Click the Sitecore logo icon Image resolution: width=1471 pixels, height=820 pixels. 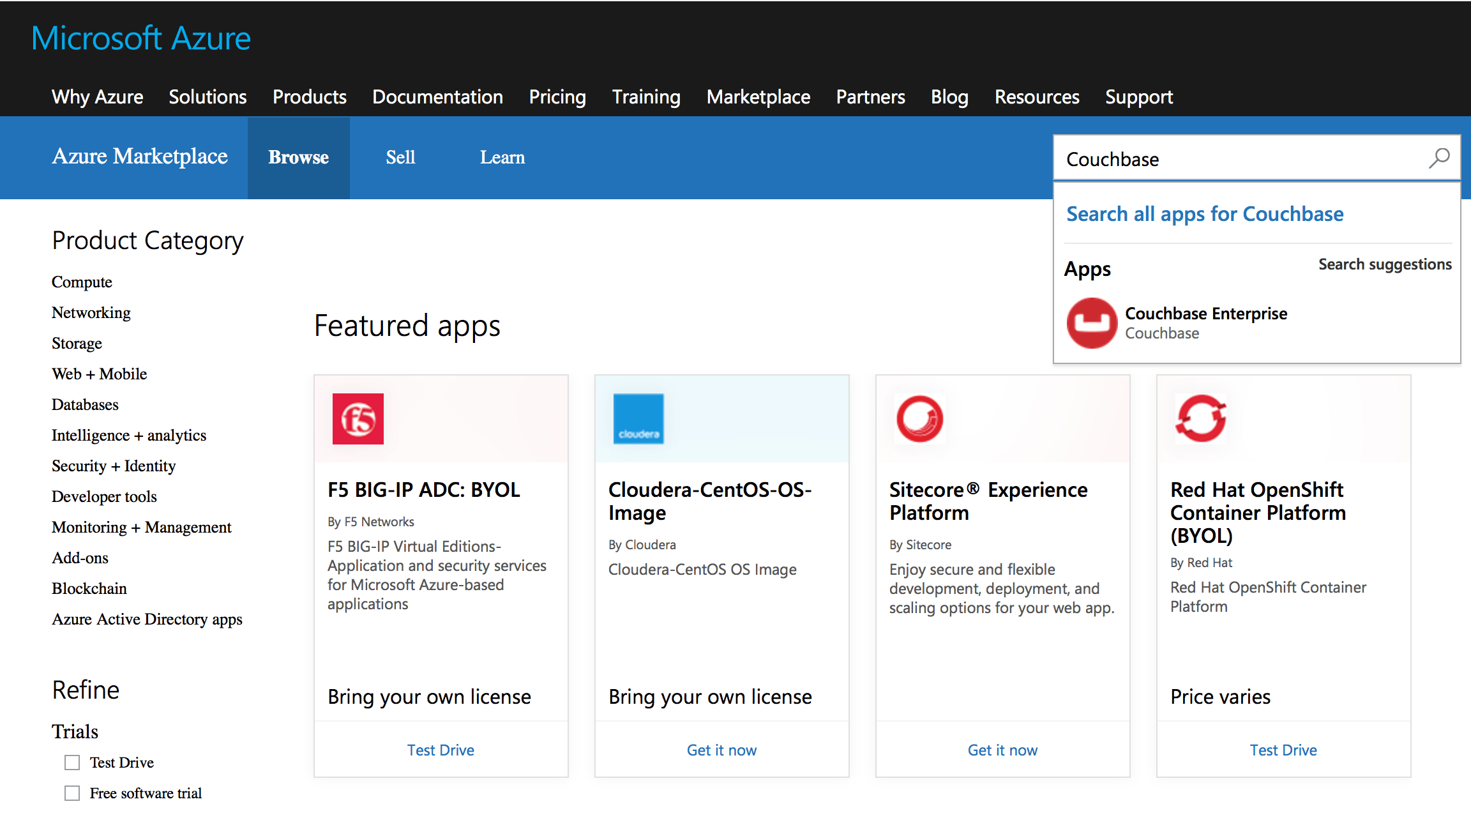[919, 419]
